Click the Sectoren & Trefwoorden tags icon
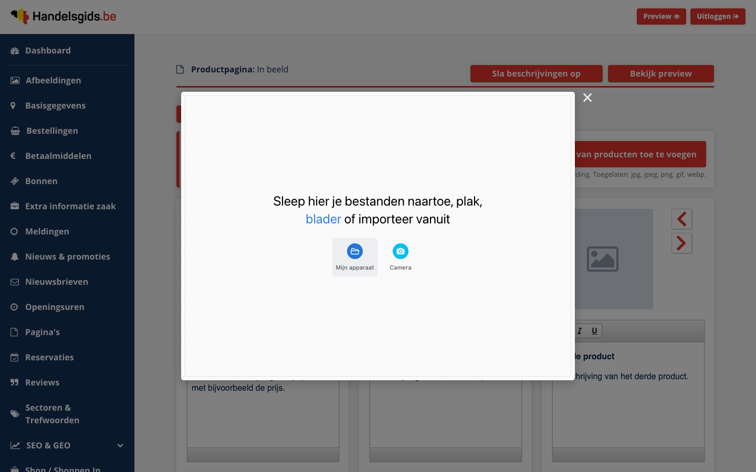The height and width of the screenshot is (472, 756). tap(15, 414)
